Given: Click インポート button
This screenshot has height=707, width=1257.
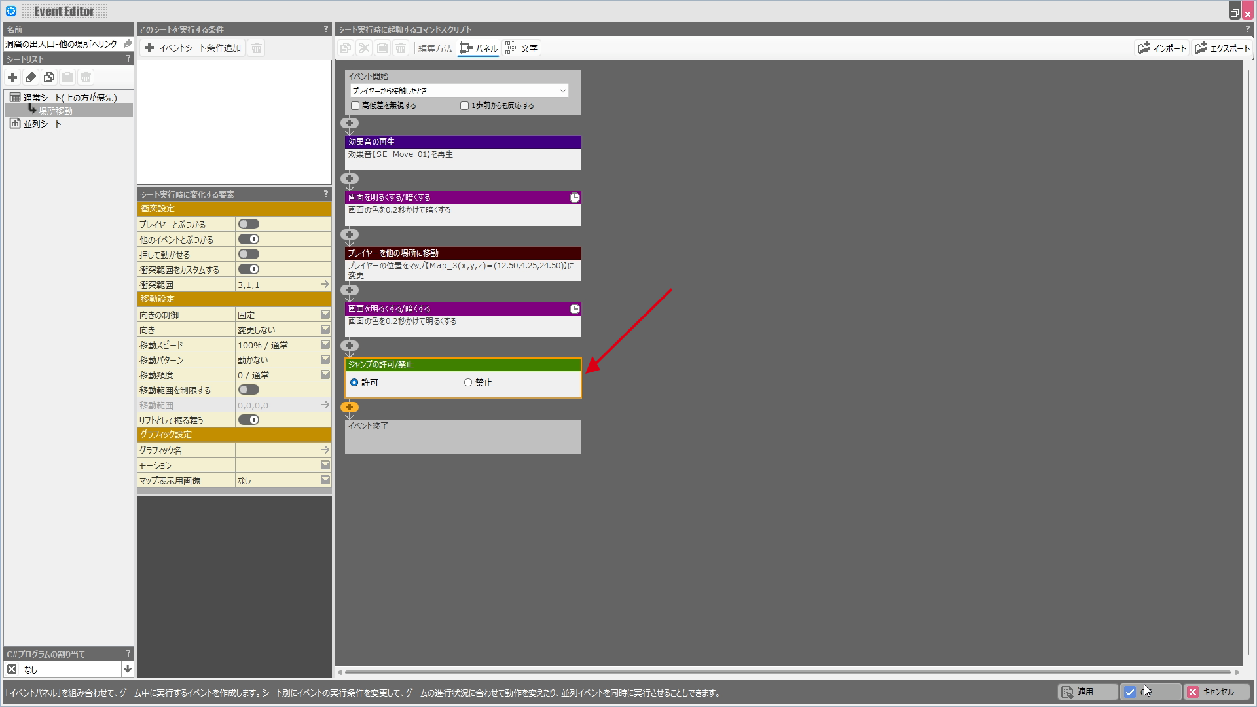Looking at the screenshot, I should [1162, 48].
